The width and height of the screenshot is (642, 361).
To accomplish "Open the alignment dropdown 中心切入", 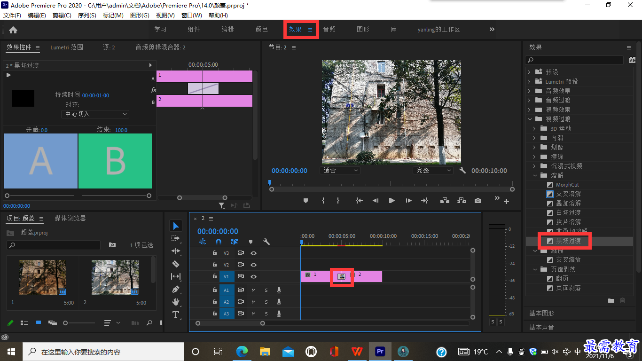I will click(95, 114).
